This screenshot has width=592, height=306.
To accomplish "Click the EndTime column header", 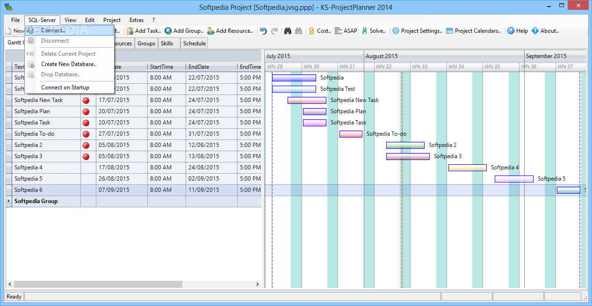I will 250,67.
